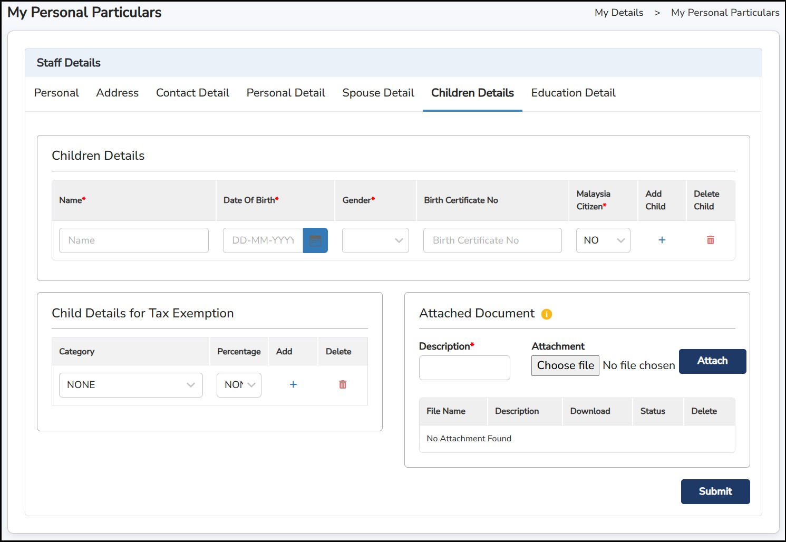Click the Attach button
Viewport: 786px width, 542px height.
click(712, 361)
